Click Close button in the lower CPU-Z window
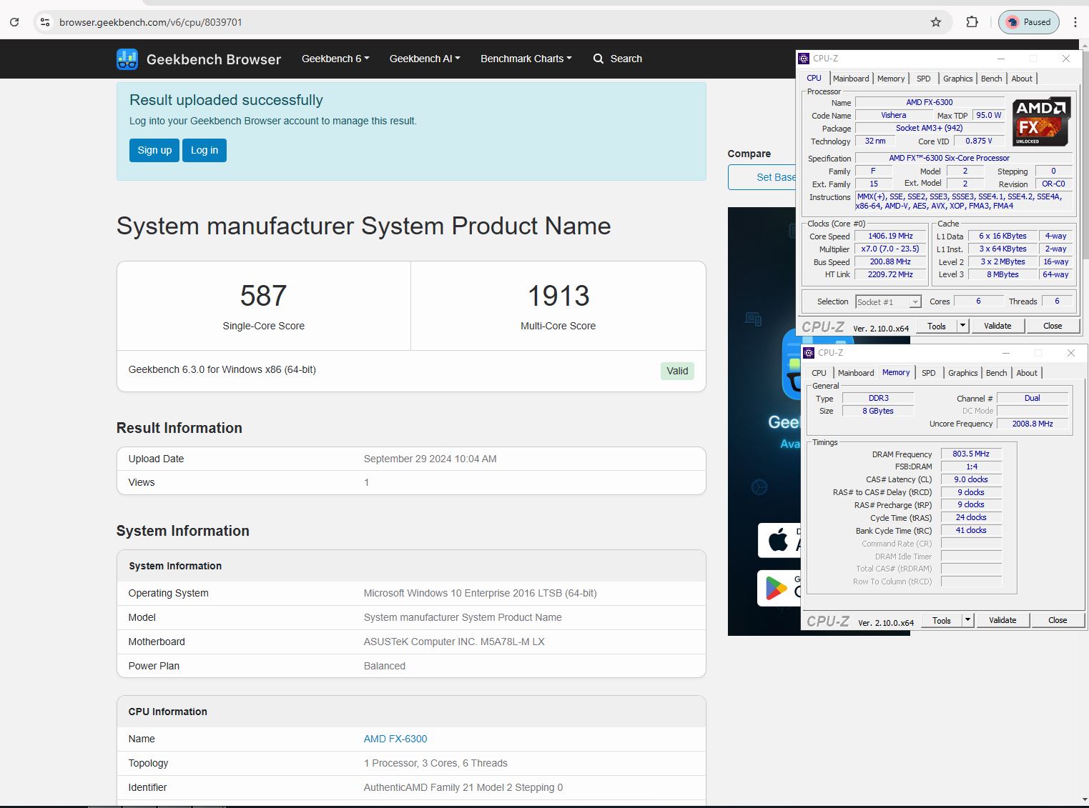The image size is (1089, 808). pyautogui.click(x=1058, y=620)
